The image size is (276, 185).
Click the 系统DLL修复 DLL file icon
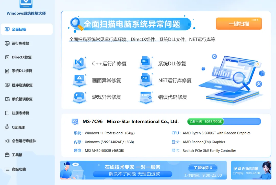pos(146,63)
